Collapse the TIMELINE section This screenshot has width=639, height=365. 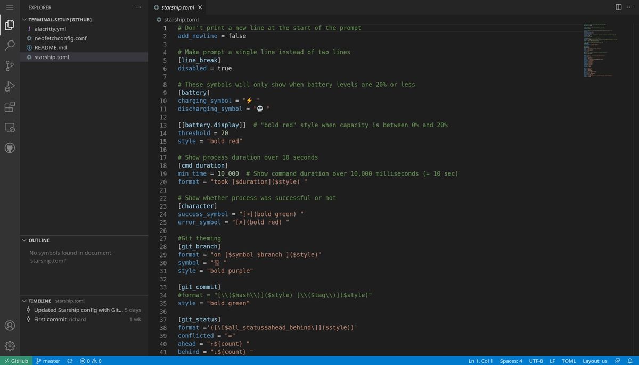click(x=24, y=301)
